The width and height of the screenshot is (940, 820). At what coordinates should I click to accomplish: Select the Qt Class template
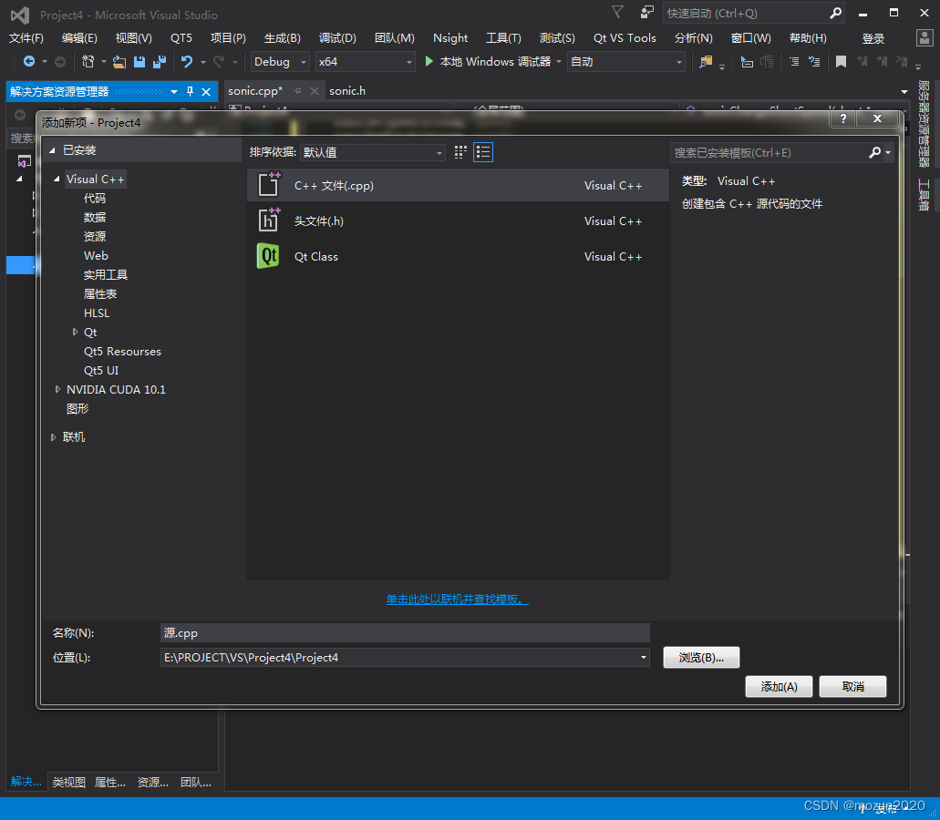click(458, 256)
